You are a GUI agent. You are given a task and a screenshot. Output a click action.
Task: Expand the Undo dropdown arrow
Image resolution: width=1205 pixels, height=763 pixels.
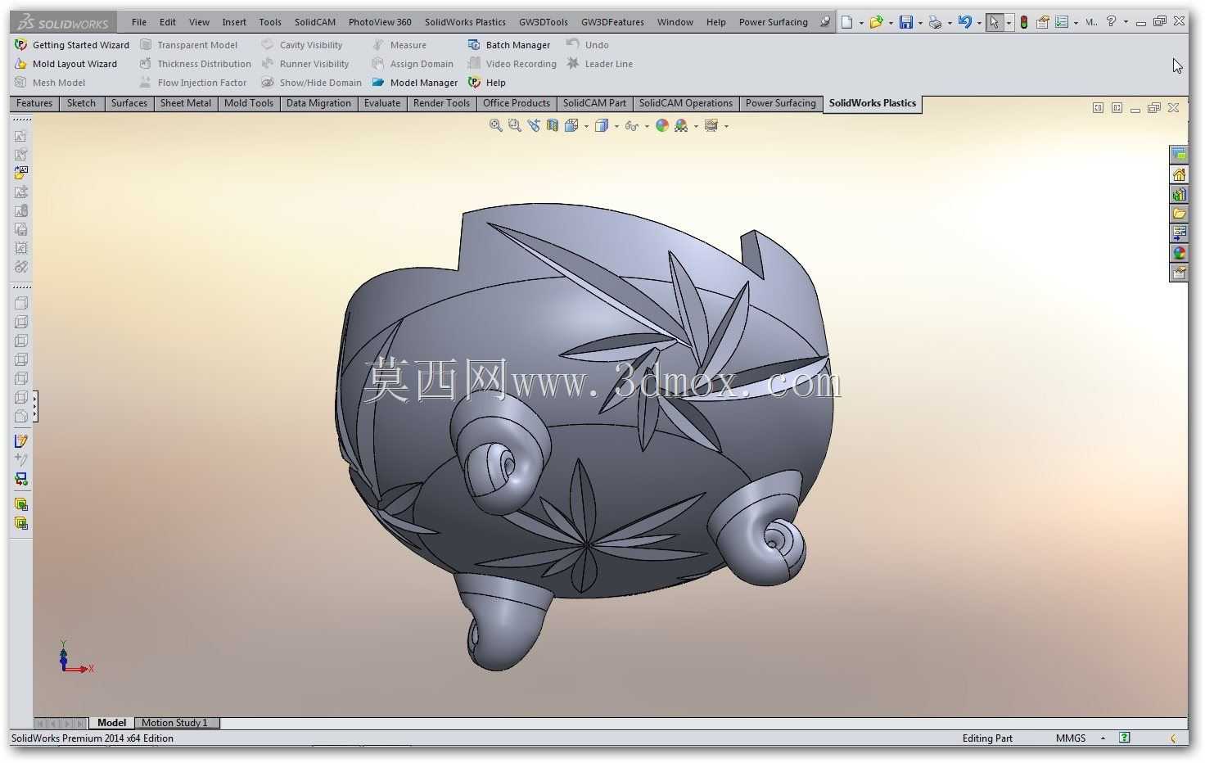tap(979, 23)
